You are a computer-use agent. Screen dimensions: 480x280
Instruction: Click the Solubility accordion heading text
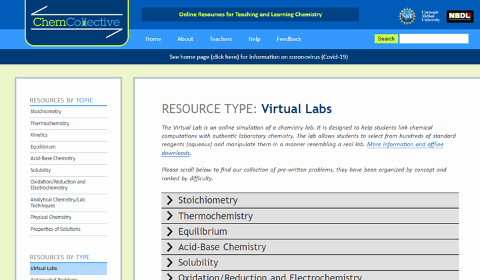[x=198, y=262]
